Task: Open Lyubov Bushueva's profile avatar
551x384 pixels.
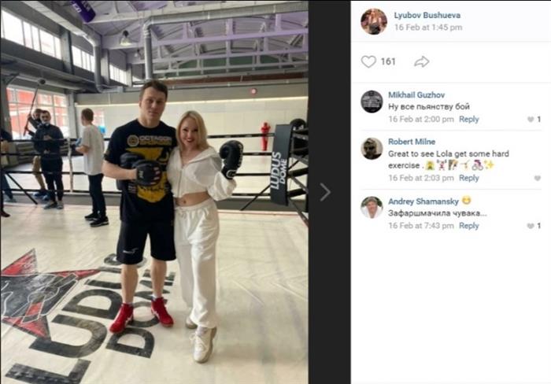Action: point(374,21)
